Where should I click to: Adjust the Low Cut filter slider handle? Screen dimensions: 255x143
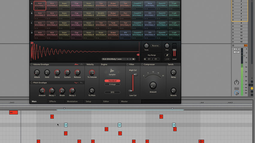click(130, 91)
